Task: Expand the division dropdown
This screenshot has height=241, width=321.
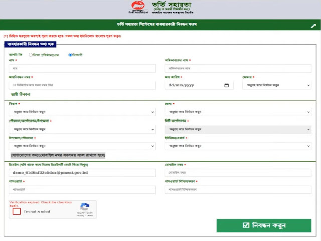Action: (x=82, y=112)
